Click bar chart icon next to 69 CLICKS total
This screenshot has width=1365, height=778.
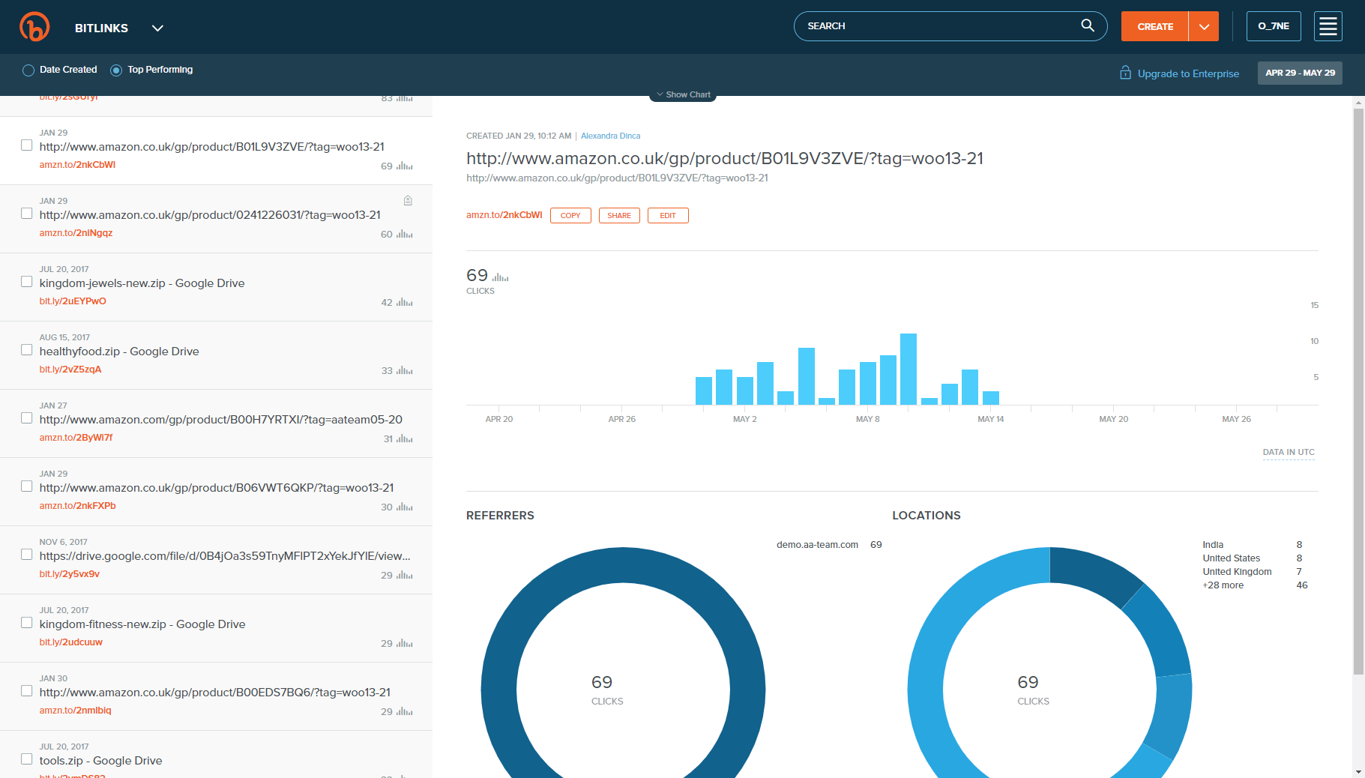pyautogui.click(x=501, y=277)
